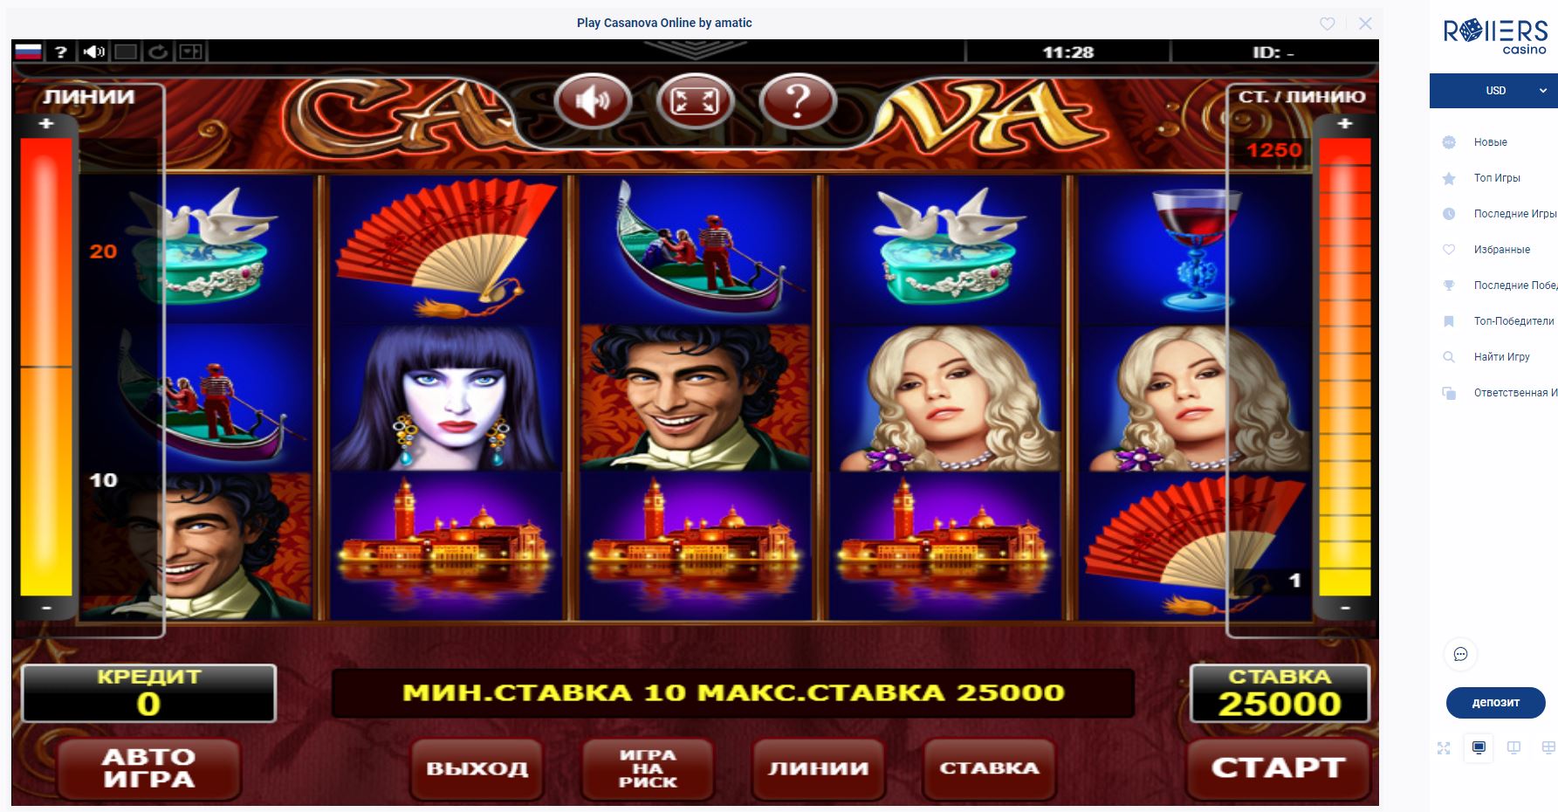Select single-screen monitor view mode
This screenshot has width=1558, height=812.
(x=1479, y=747)
